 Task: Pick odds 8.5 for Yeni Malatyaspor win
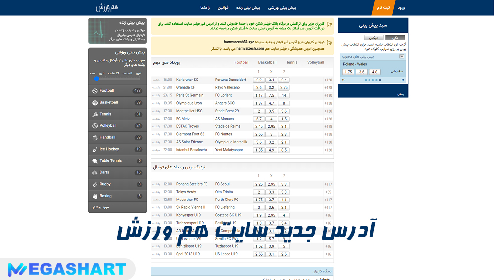tap(284, 150)
